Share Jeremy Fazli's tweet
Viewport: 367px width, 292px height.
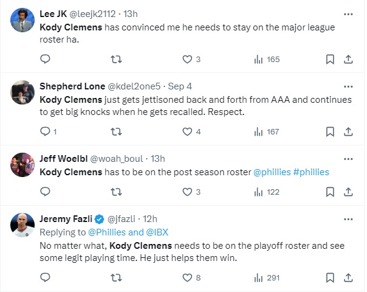(x=348, y=277)
